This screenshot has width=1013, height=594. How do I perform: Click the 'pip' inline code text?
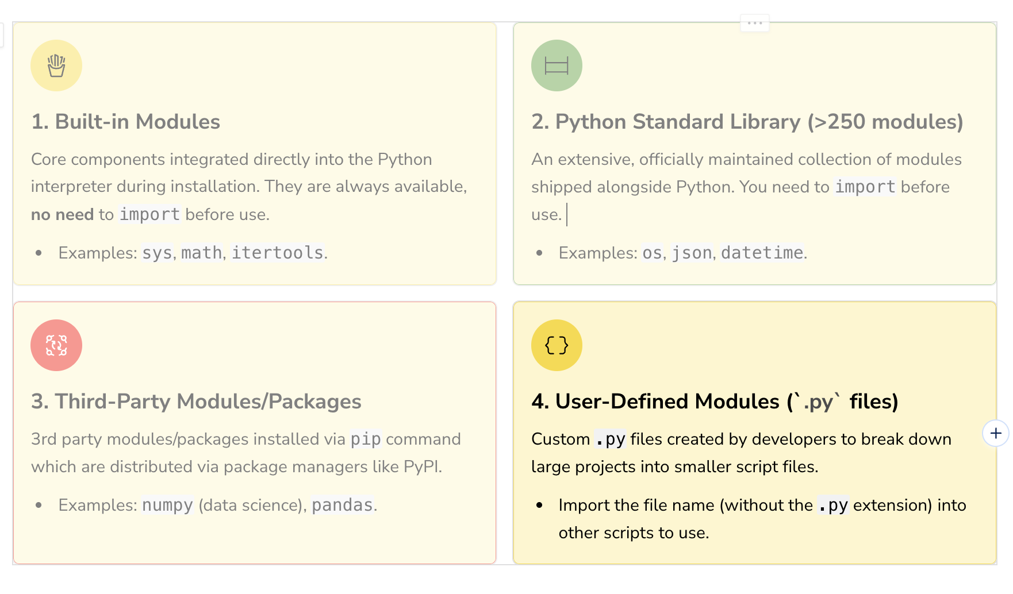coord(366,439)
